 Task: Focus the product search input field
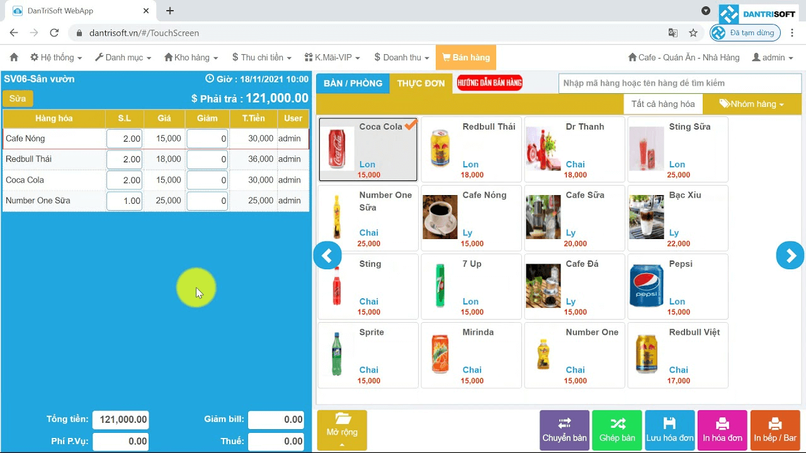(x=679, y=83)
